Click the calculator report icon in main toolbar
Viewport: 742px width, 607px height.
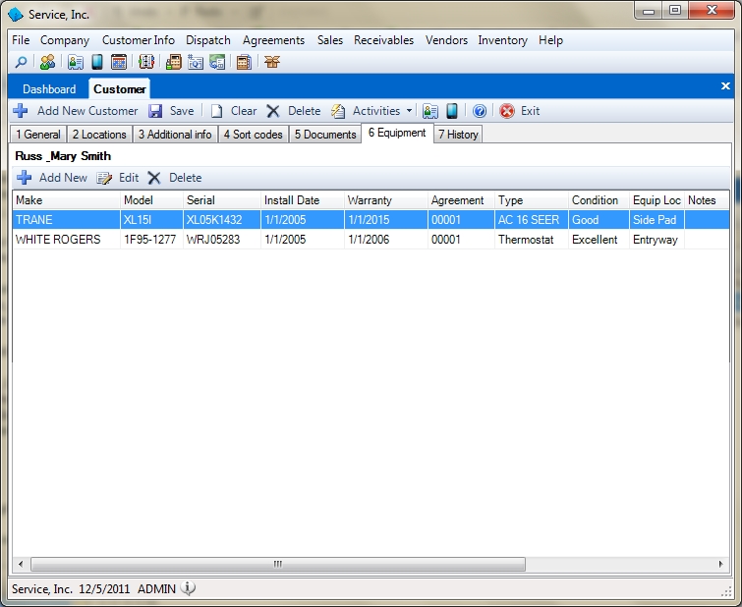(244, 62)
